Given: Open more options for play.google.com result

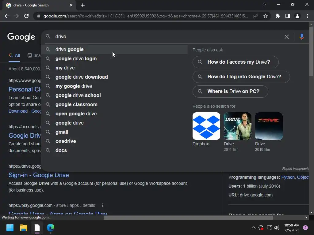Looking at the screenshot, I should point(102,205).
